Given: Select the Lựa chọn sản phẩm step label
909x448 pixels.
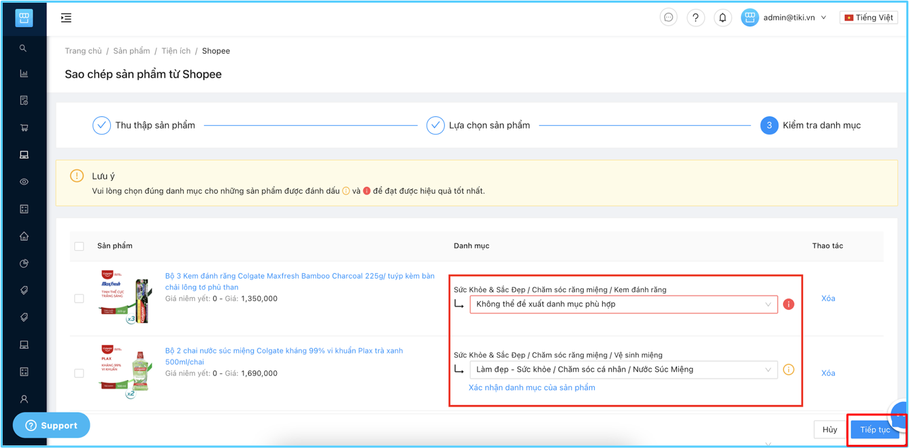Looking at the screenshot, I should click(489, 125).
